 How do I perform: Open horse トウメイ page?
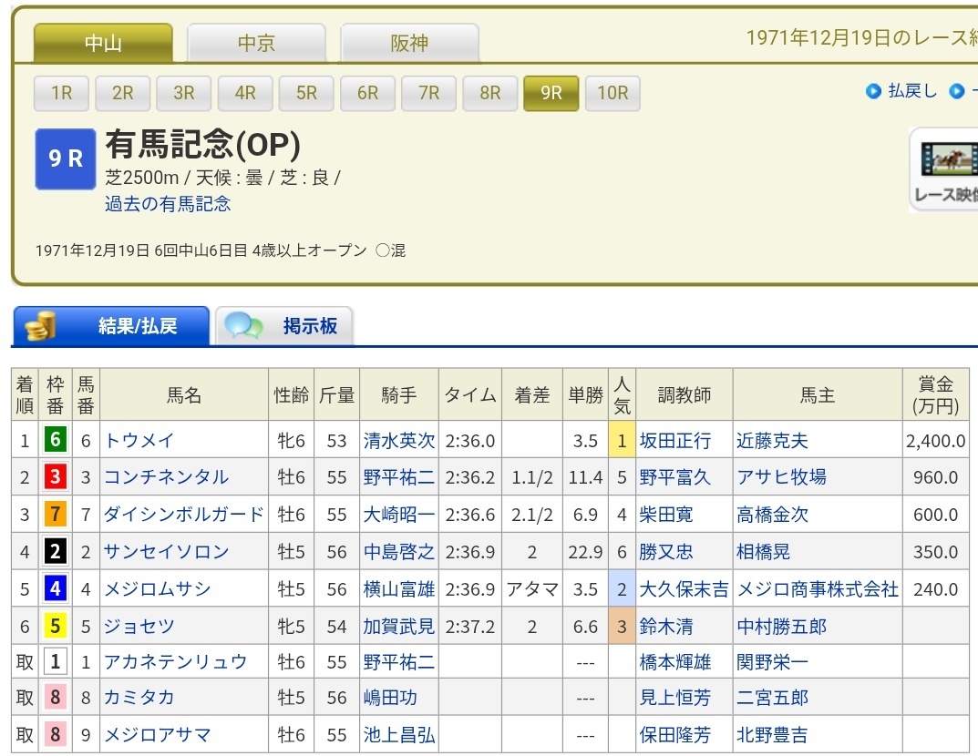[x=139, y=441]
